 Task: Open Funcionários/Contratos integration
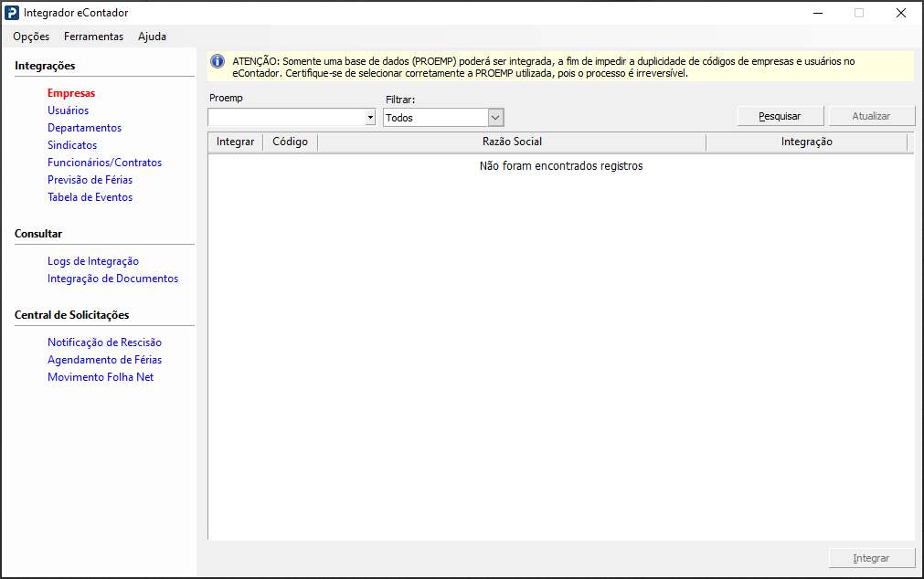[x=104, y=163]
